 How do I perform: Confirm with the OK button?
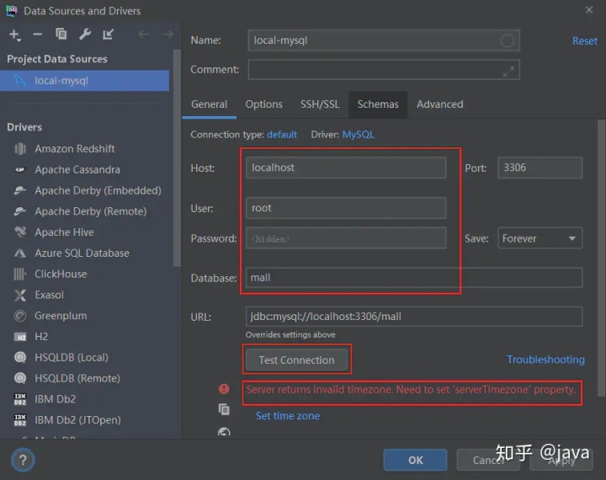click(x=416, y=460)
